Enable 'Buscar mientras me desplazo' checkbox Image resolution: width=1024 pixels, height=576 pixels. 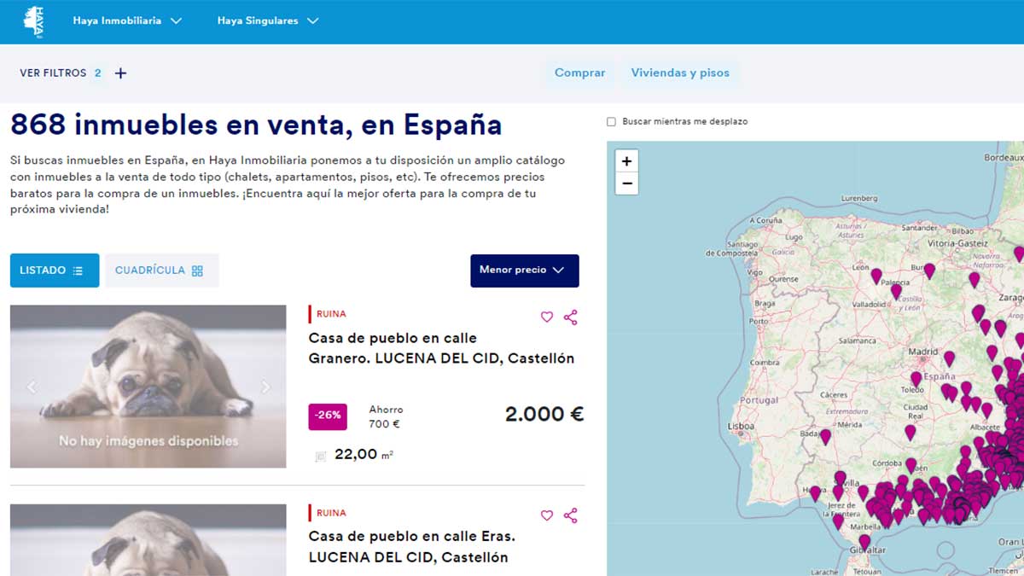(611, 122)
